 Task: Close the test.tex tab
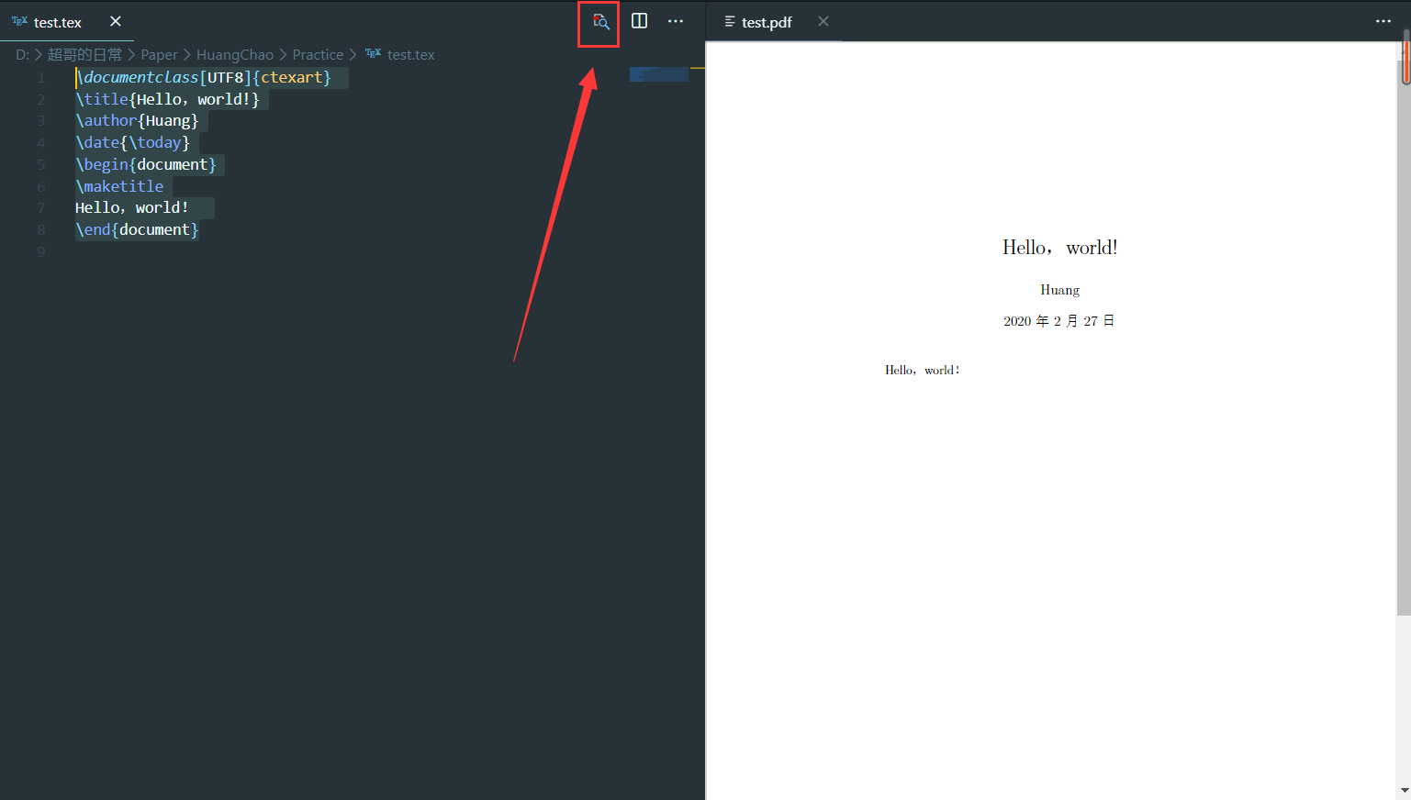point(115,22)
